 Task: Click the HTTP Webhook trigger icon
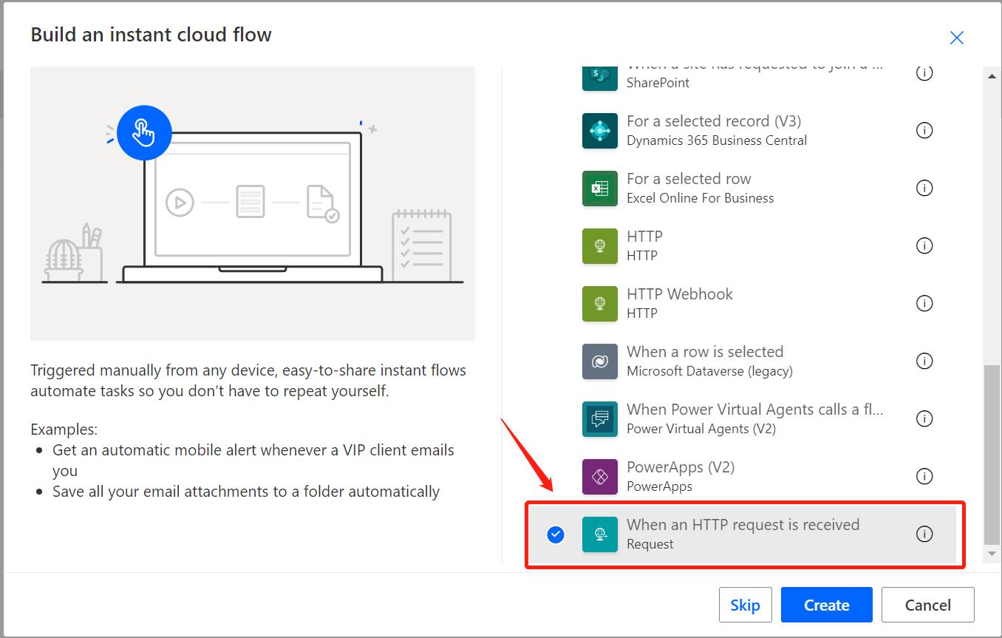point(599,303)
